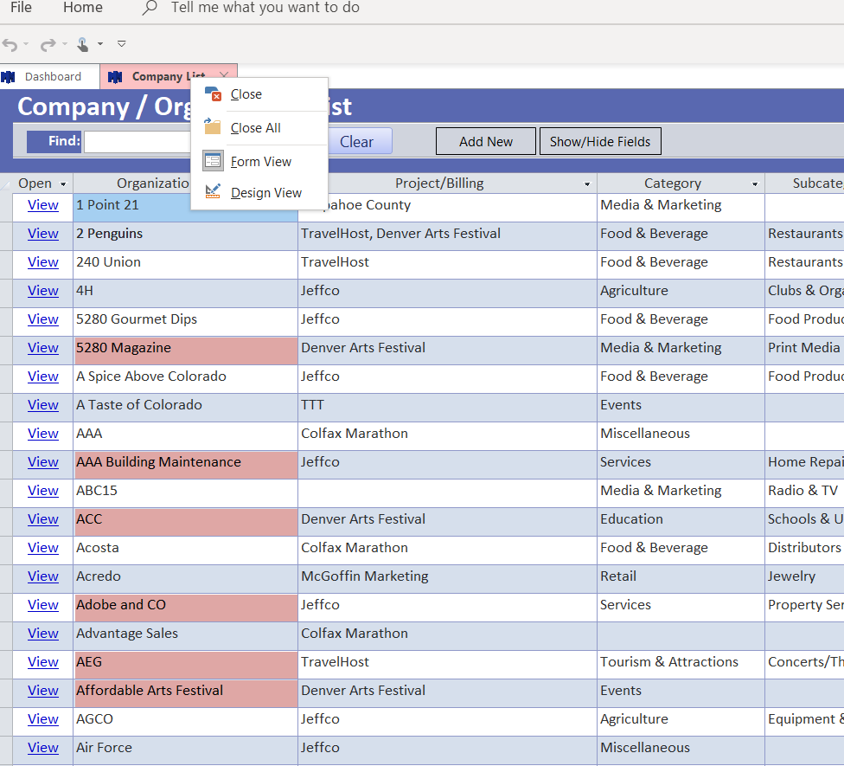Click the magnifier icon beside Tell me
The width and height of the screenshot is (844, 766).
[150, 8]
